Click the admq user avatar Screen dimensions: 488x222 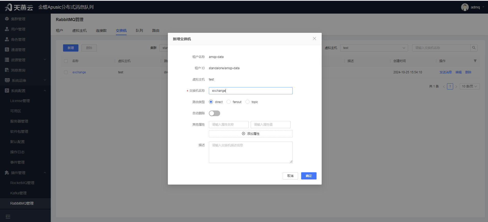[465, 7]
